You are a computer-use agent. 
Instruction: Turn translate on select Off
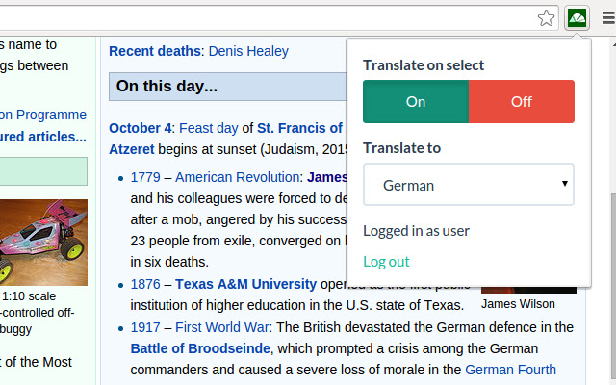pyautogui.click(x=522, y=102)
